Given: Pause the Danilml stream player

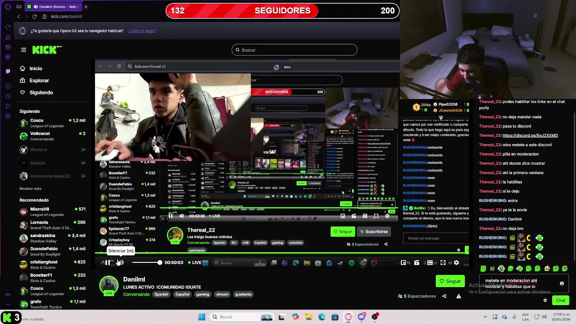Looking at the screenshot, I should 107,262.
